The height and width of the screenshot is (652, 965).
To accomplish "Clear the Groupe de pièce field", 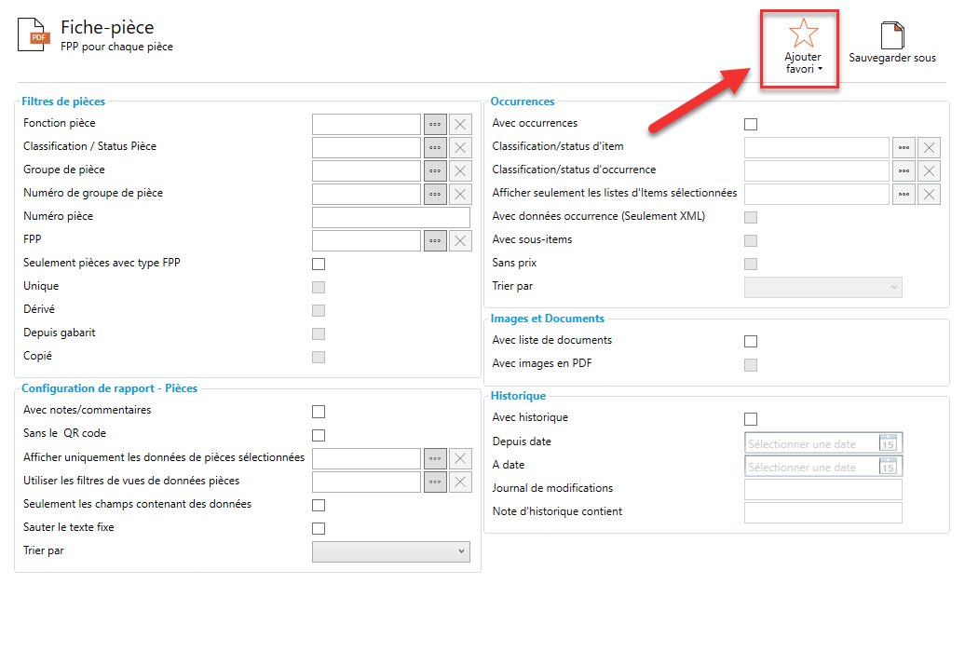I will (x=461, y=171).
